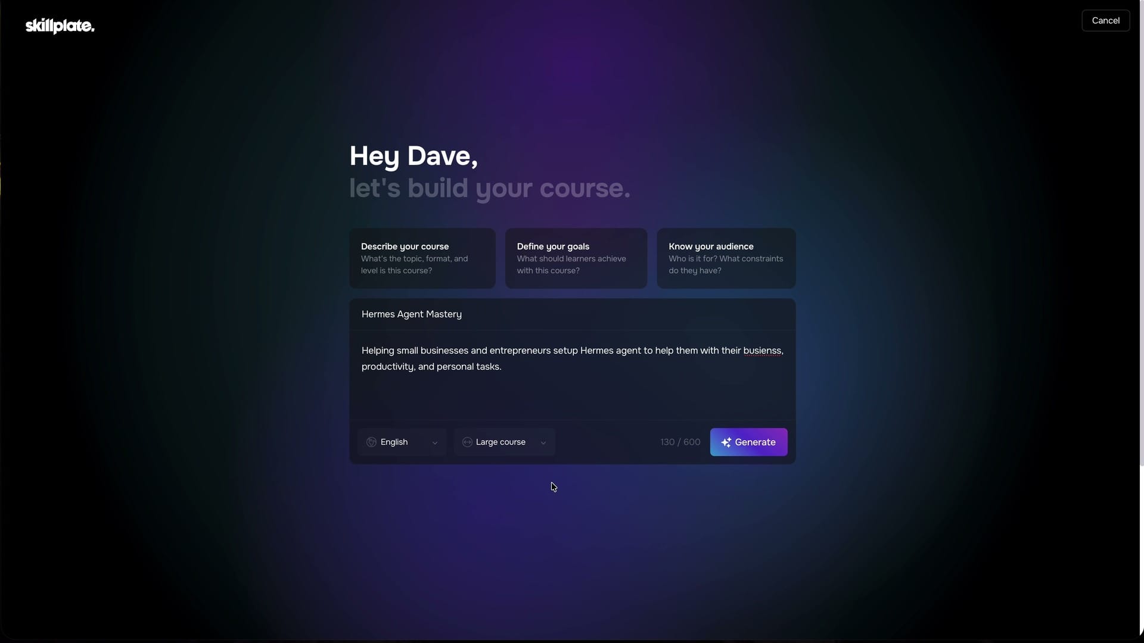Cancel course creation
Viewport: 1144px width, 643px height.
coord(1105,20)
